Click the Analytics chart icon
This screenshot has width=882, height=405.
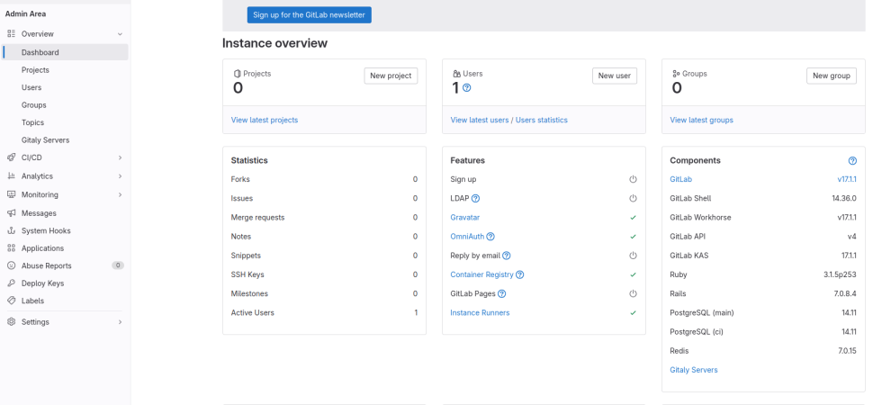(11, 176)
